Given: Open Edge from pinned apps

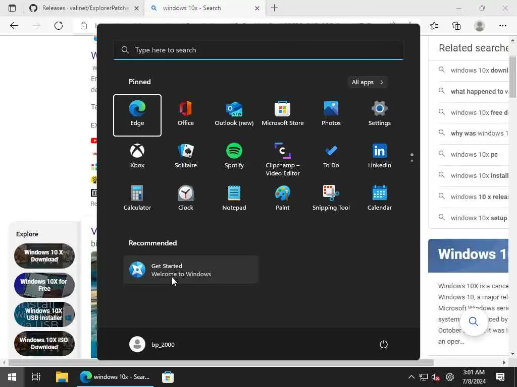Looking at the screenshot, I should coord(137,115).
